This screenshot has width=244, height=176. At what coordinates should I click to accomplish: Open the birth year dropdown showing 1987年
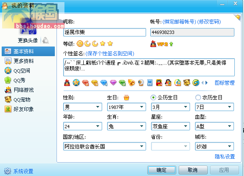126,107
